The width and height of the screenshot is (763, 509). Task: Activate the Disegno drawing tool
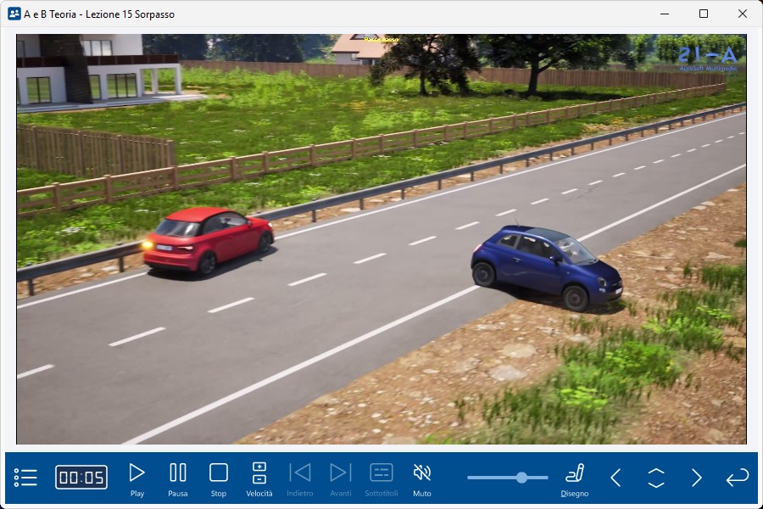[575, 478]
